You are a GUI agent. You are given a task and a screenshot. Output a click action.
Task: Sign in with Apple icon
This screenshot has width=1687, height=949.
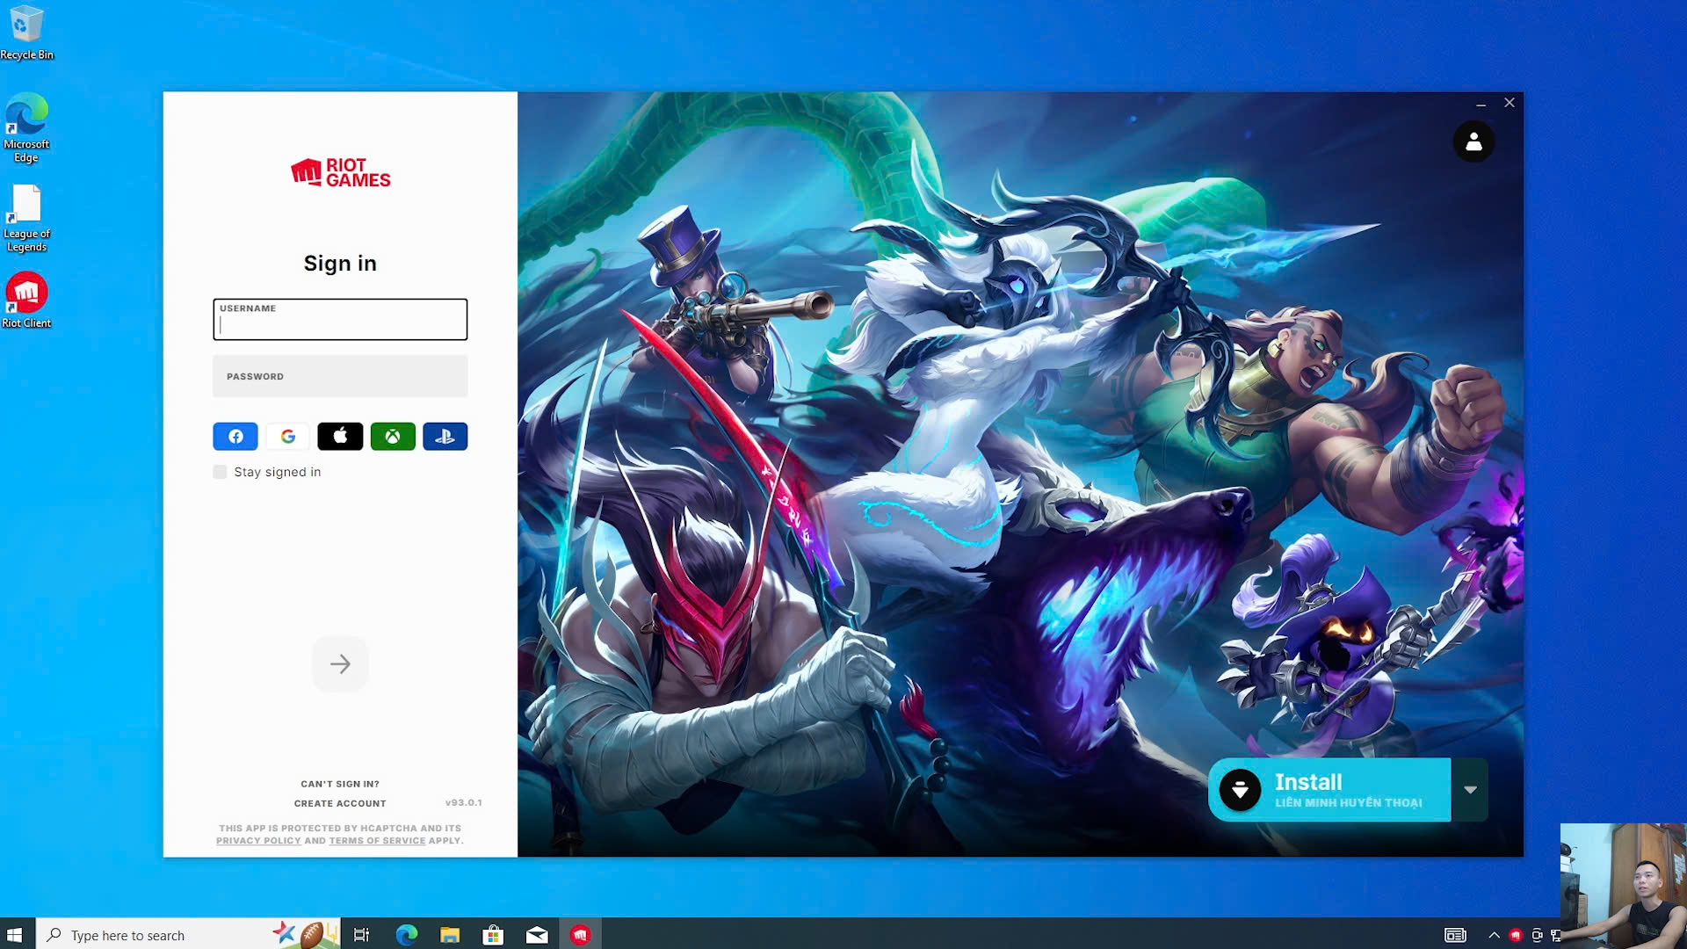click(x=340, y=437)
